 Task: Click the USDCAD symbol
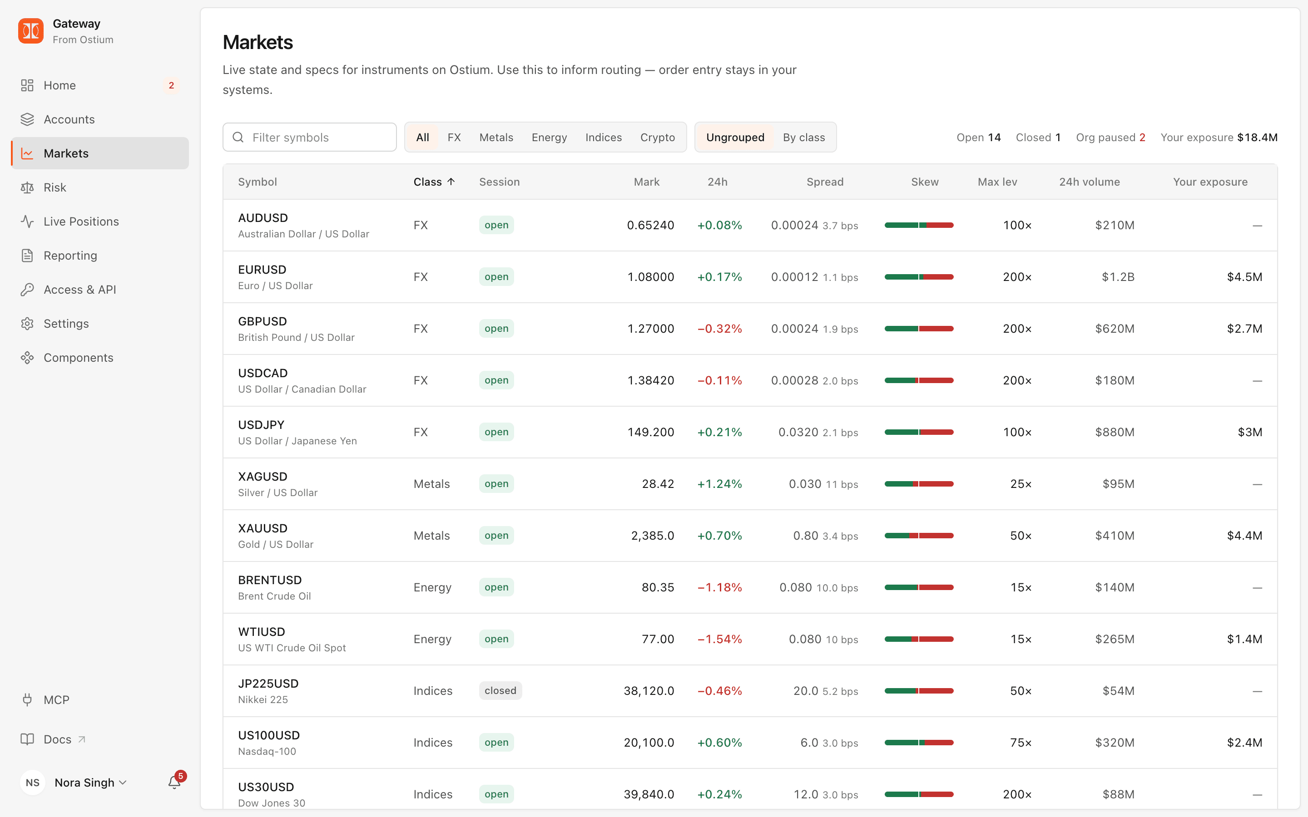tap(263, 374)
